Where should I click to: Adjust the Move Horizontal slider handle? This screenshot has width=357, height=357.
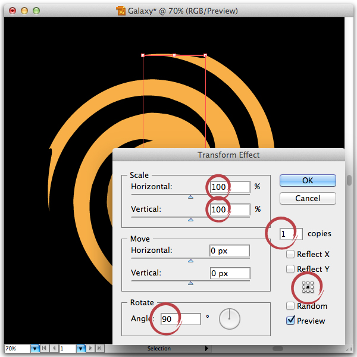[191, 261]
